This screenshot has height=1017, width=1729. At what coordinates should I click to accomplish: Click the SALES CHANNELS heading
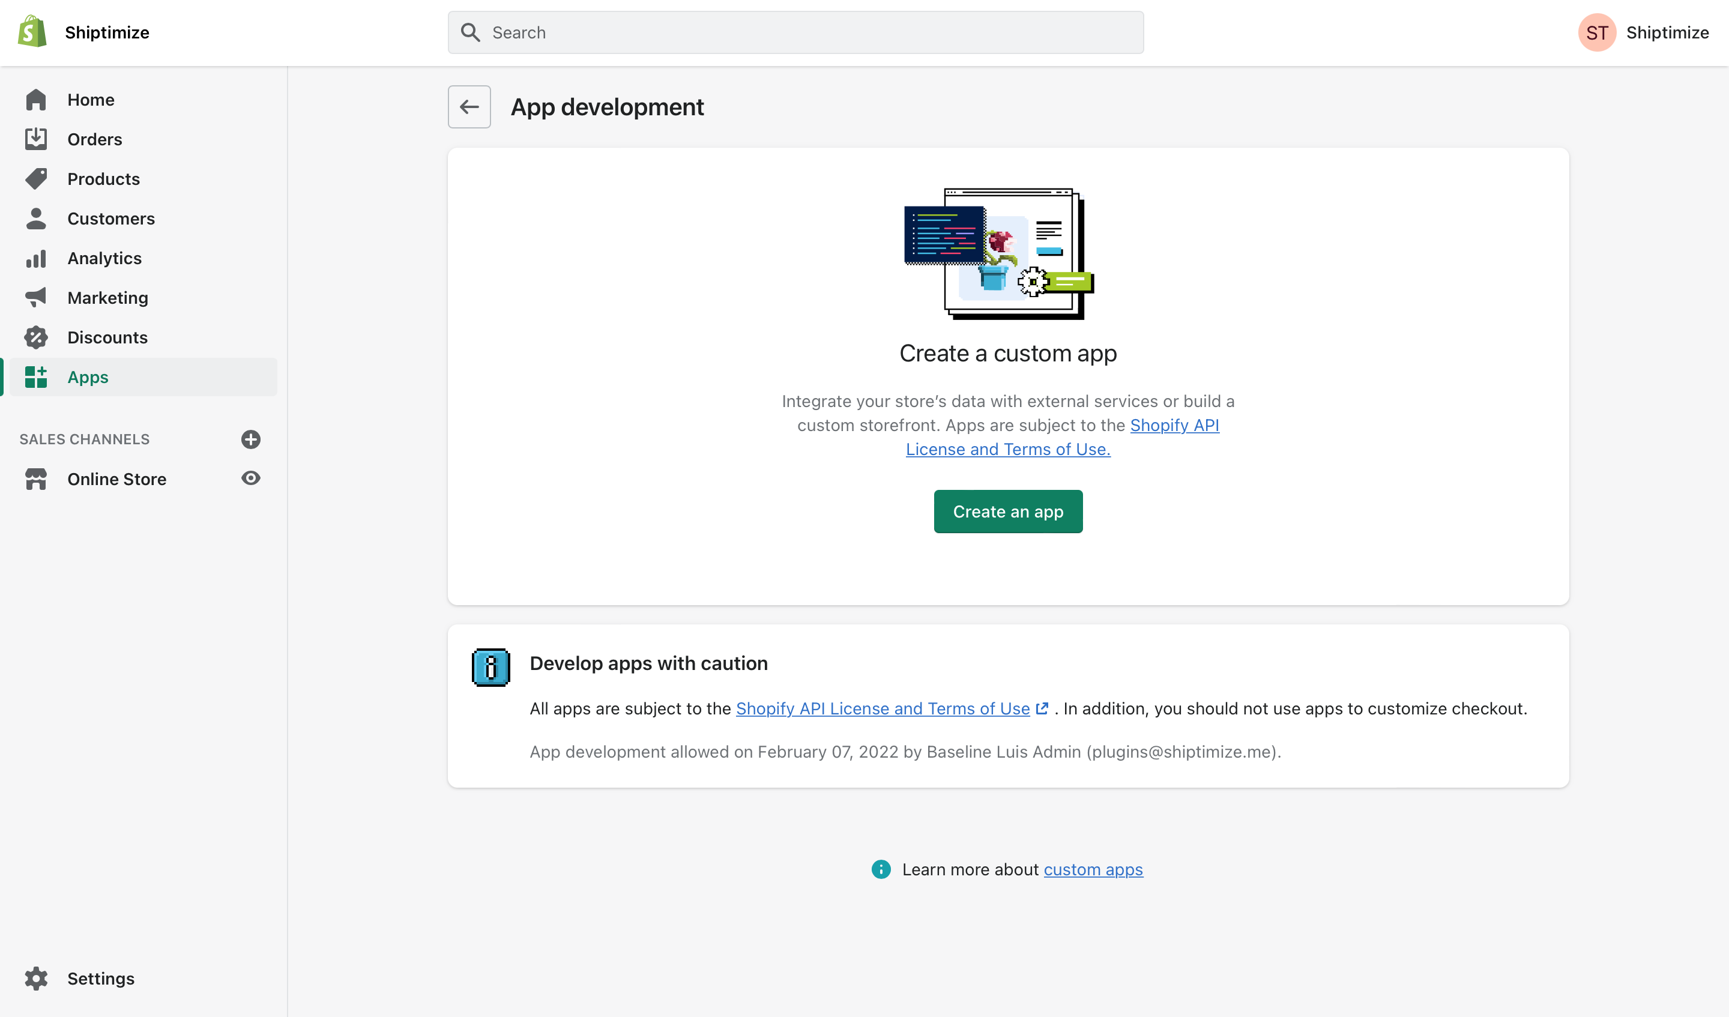tap(85, 439)
